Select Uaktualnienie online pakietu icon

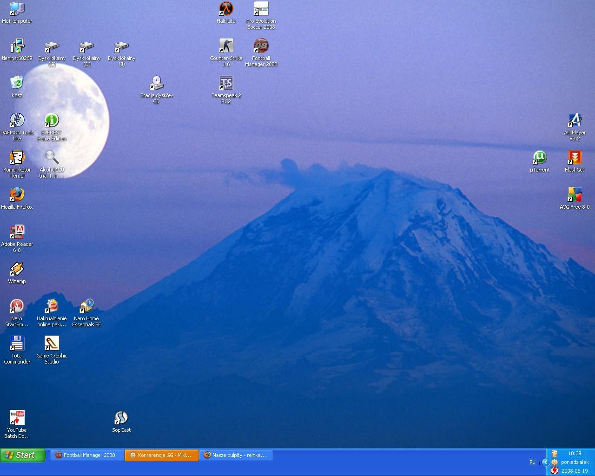tap(52, 313)
